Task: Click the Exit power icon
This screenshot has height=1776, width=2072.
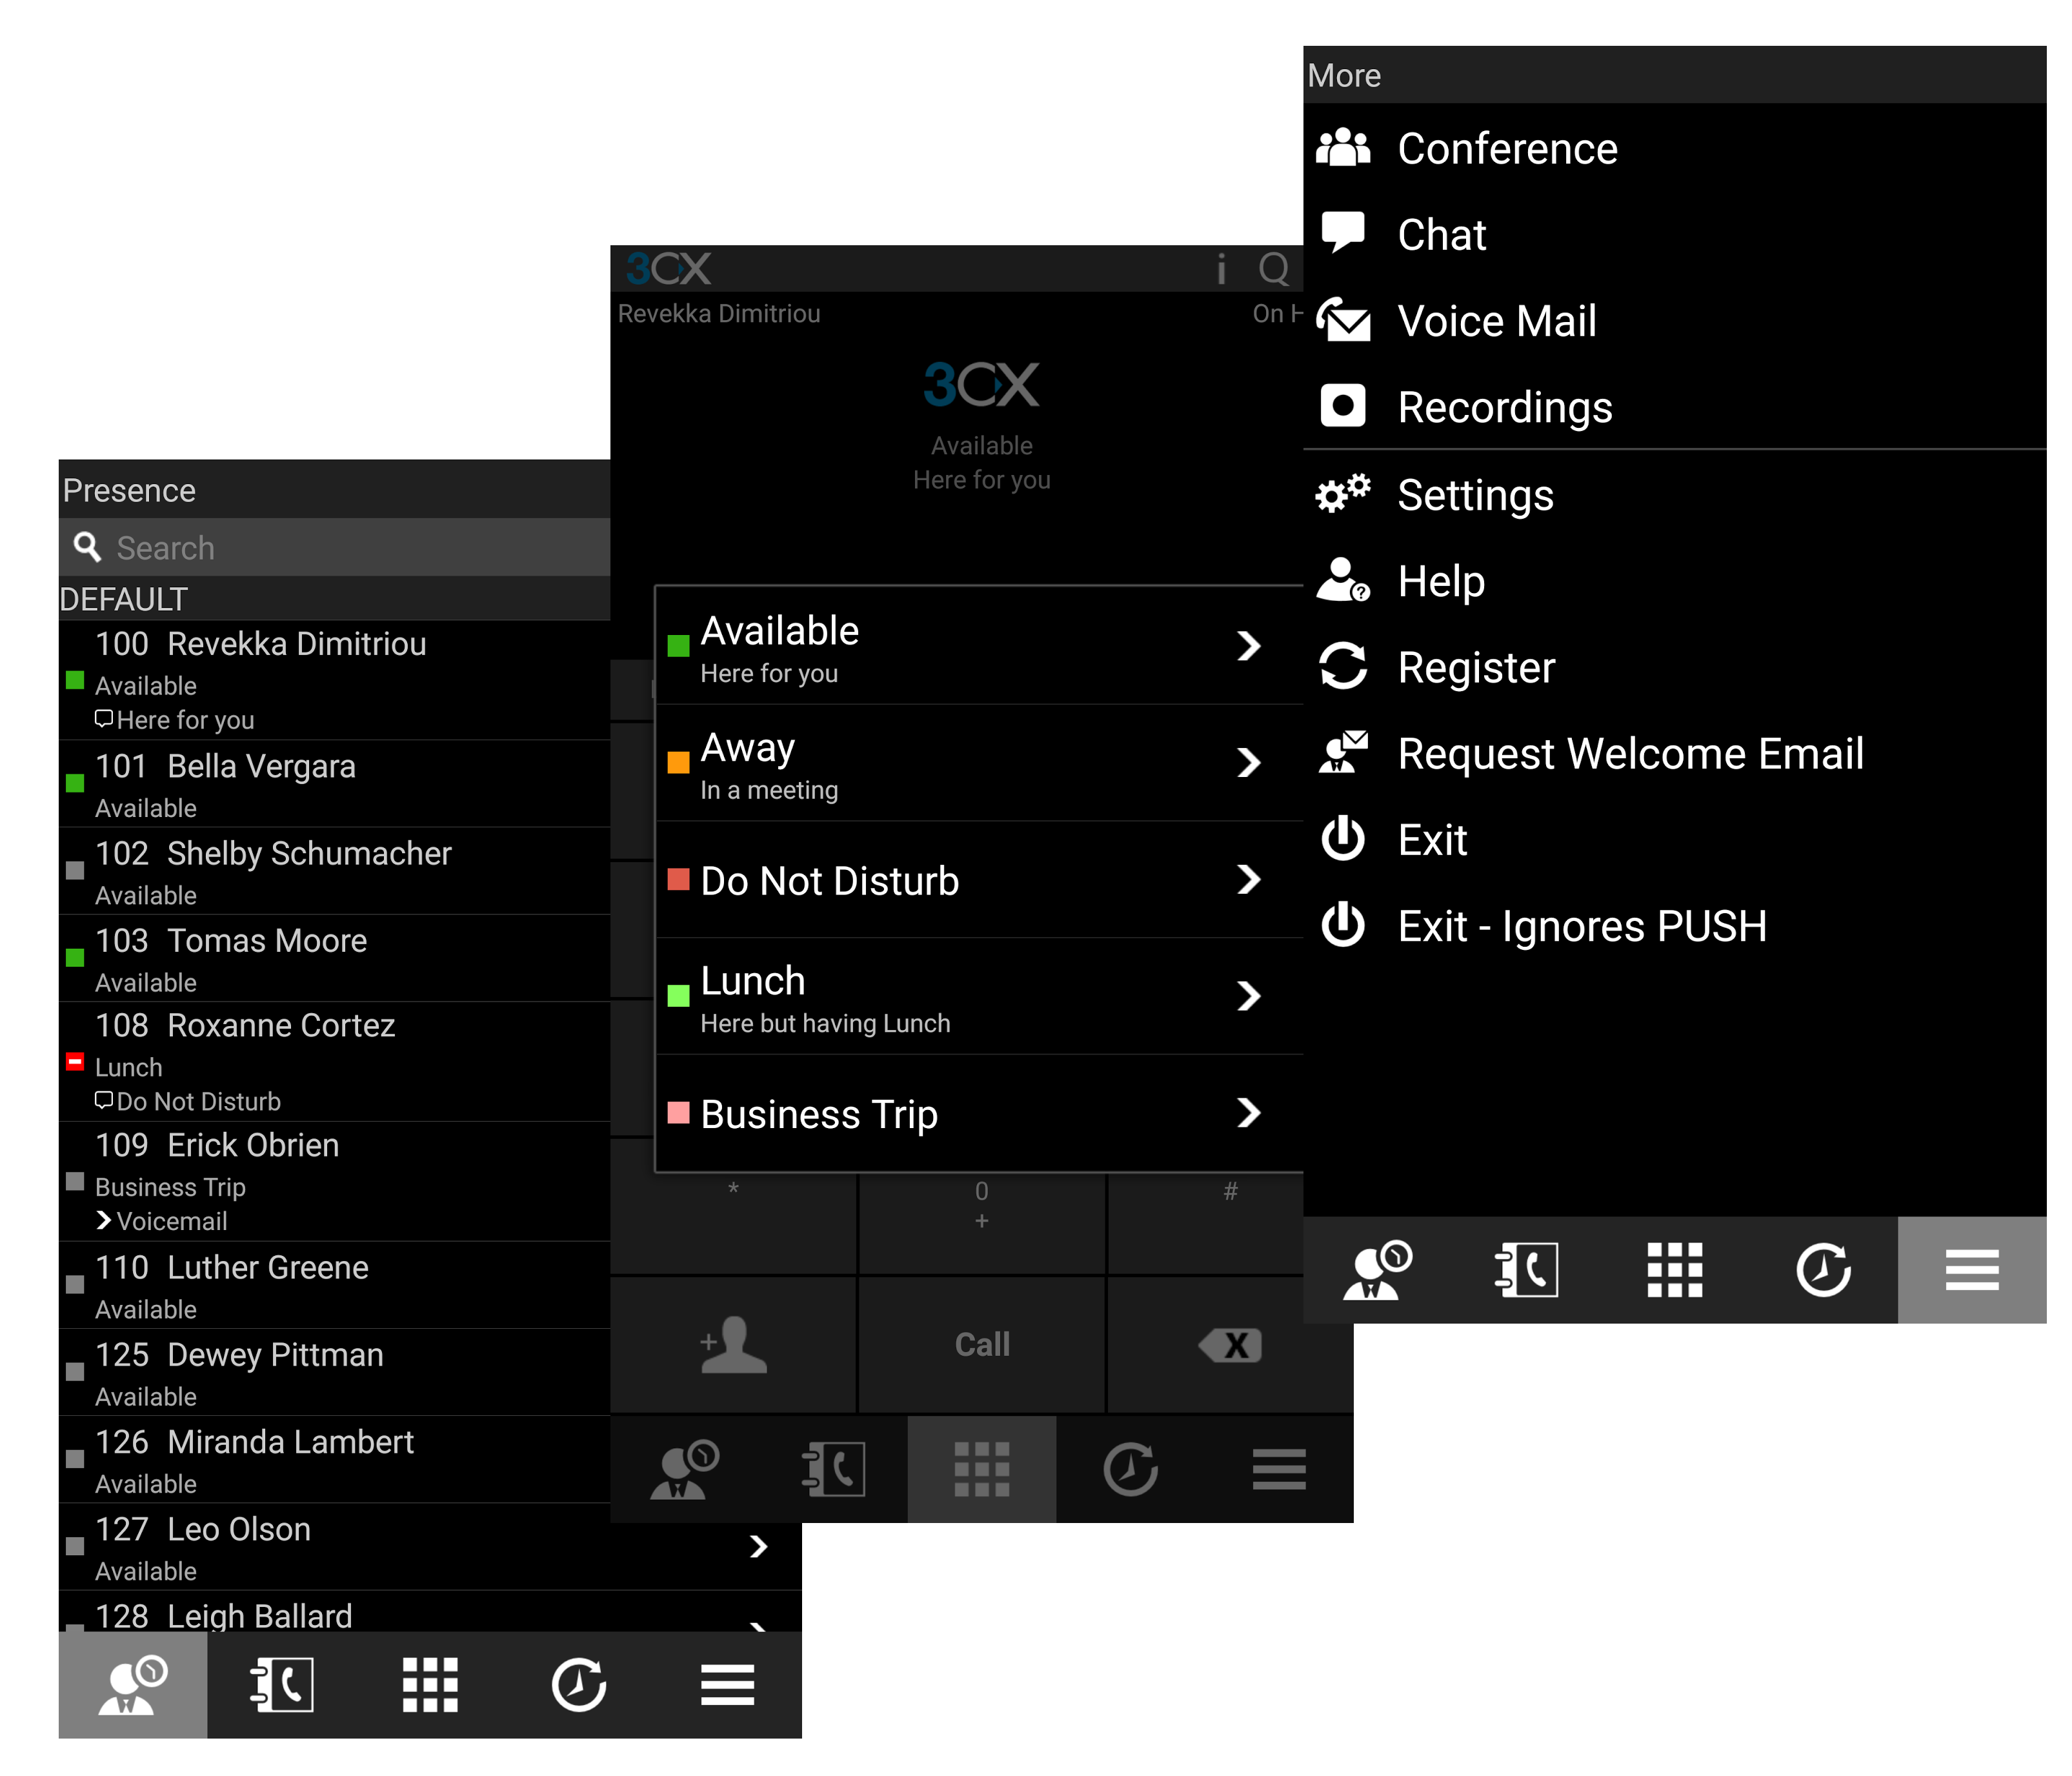Action: click(x=1342, y=837)
